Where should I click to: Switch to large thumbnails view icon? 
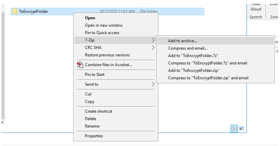[x=242, y=128]
